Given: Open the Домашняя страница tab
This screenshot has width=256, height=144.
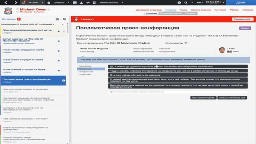Looking at the screenshot, I should pos(149,10).
